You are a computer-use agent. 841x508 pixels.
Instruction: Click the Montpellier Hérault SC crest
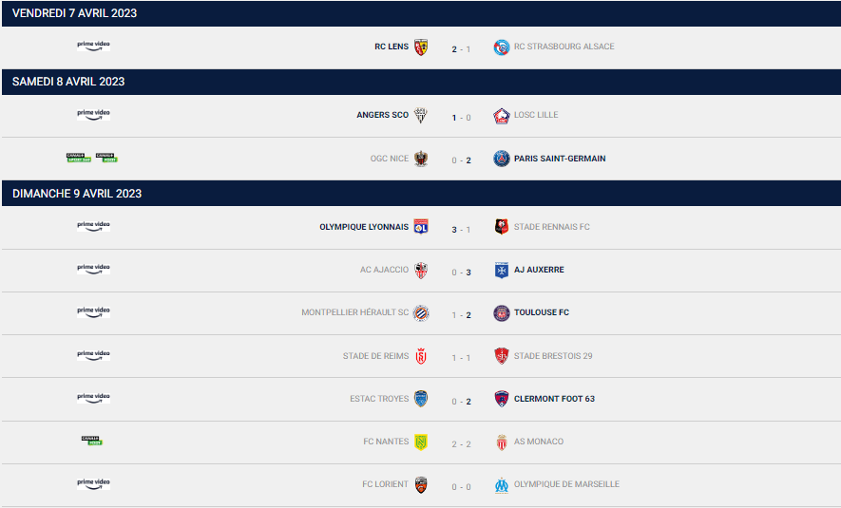click(421, 313)
